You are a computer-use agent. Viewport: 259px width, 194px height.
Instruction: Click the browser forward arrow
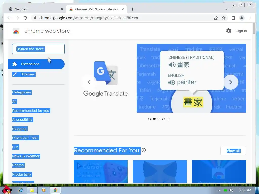tap(17, 18)
